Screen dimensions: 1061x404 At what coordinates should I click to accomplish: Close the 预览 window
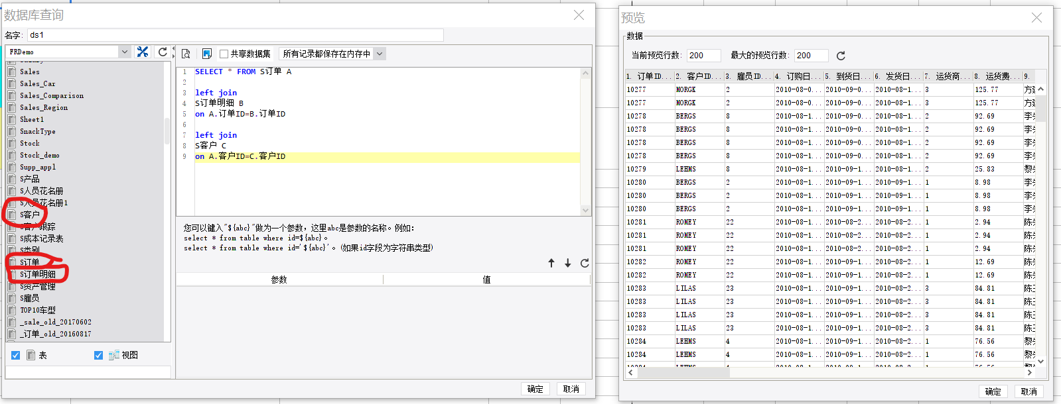point(1036,18)
